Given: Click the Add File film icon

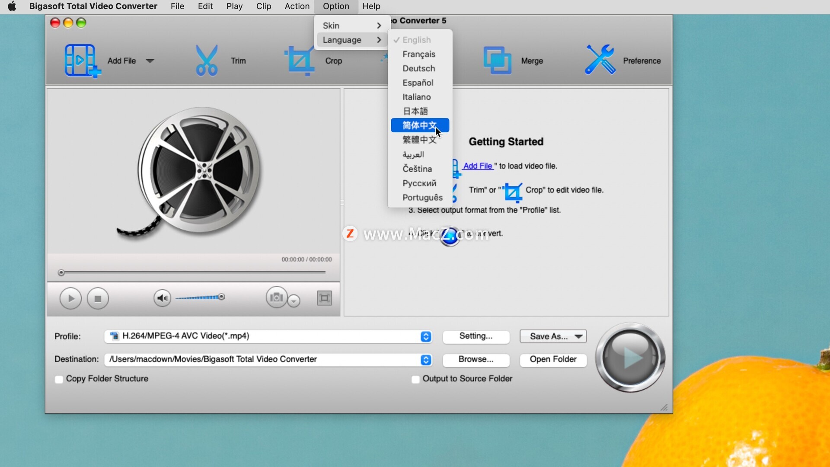Looking at the screenshot, I should [x=82, y=61].
